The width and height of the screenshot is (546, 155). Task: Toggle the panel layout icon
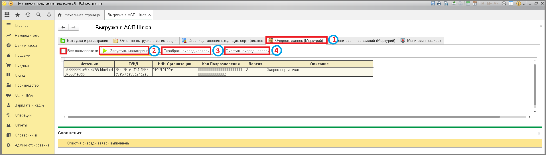pyautogui.click(x=511, y=3)
